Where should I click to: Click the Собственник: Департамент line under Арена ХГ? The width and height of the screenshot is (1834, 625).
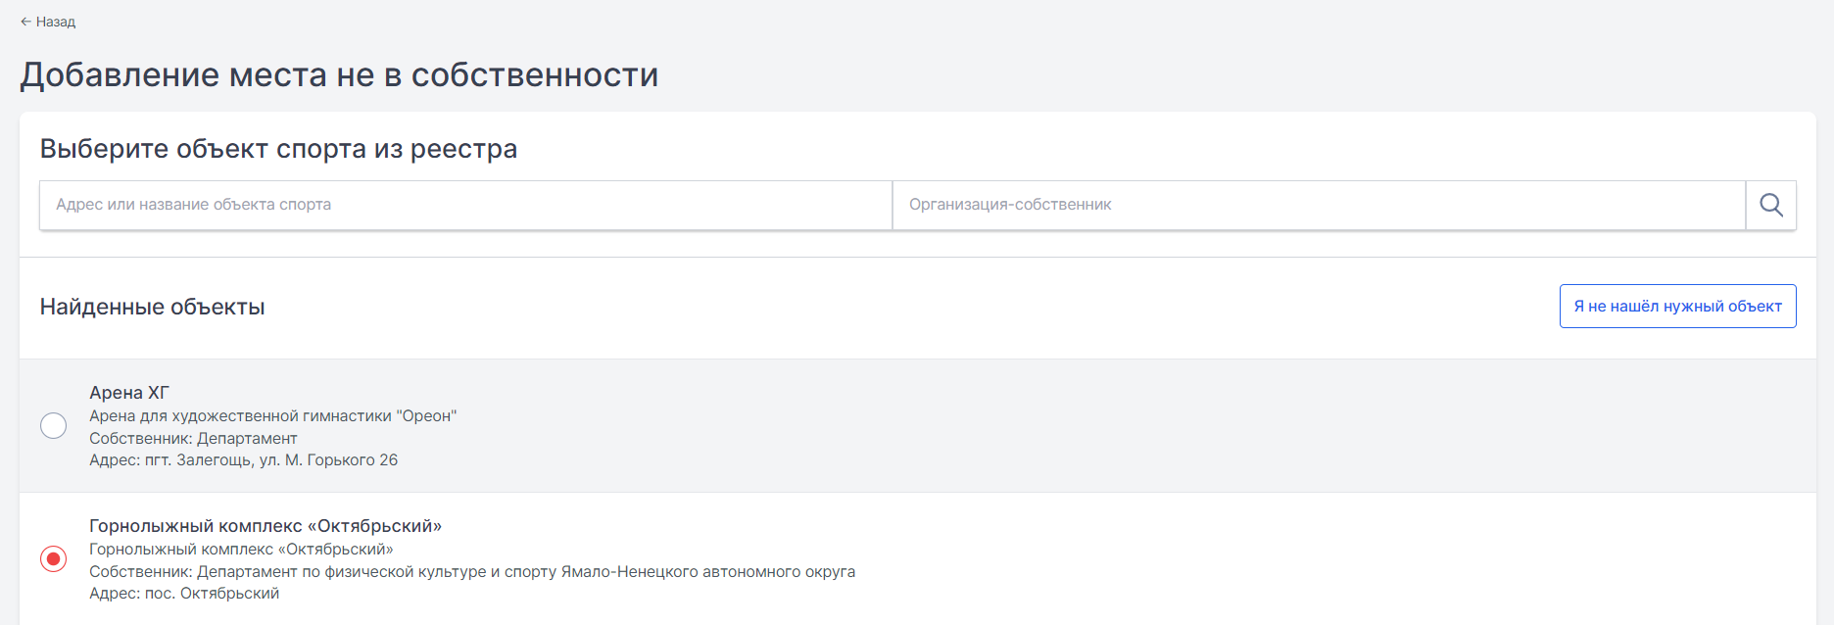[193, 439]
